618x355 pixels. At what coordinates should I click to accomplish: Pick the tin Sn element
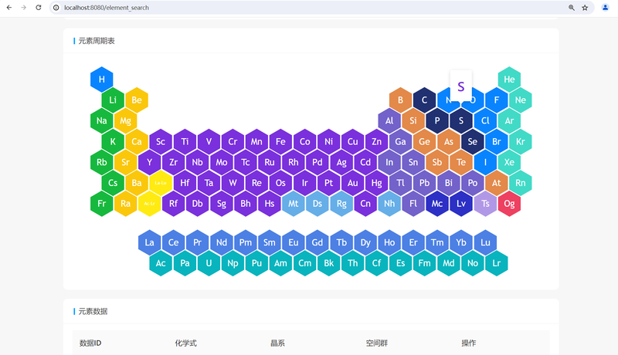(x=413, y=162)
